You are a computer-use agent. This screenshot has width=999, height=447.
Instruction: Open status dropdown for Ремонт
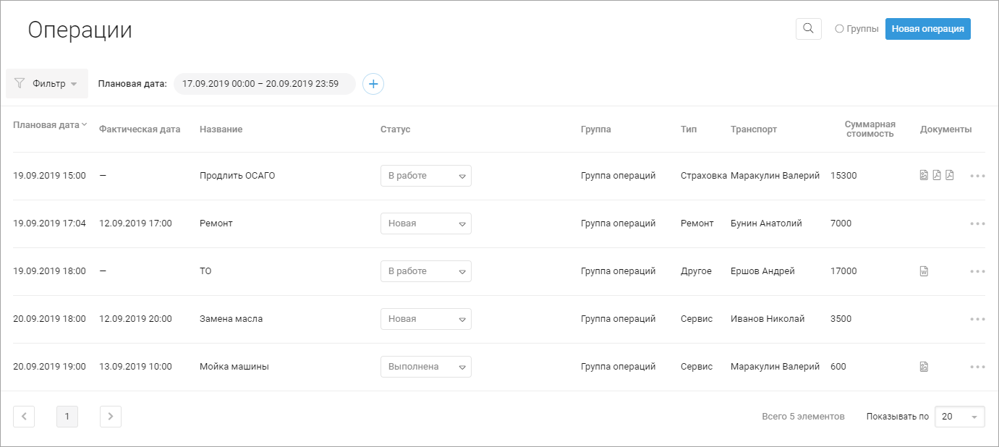[x=426, y=223]
